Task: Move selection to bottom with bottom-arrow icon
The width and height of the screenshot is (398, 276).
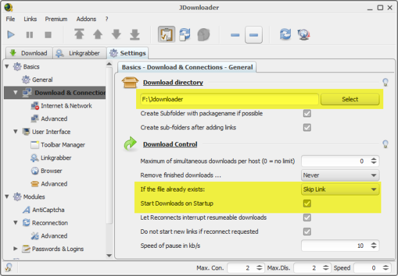Action: [x=135, y=35]
